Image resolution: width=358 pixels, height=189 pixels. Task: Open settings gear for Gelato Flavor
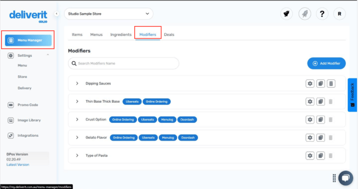click(310, 138)
